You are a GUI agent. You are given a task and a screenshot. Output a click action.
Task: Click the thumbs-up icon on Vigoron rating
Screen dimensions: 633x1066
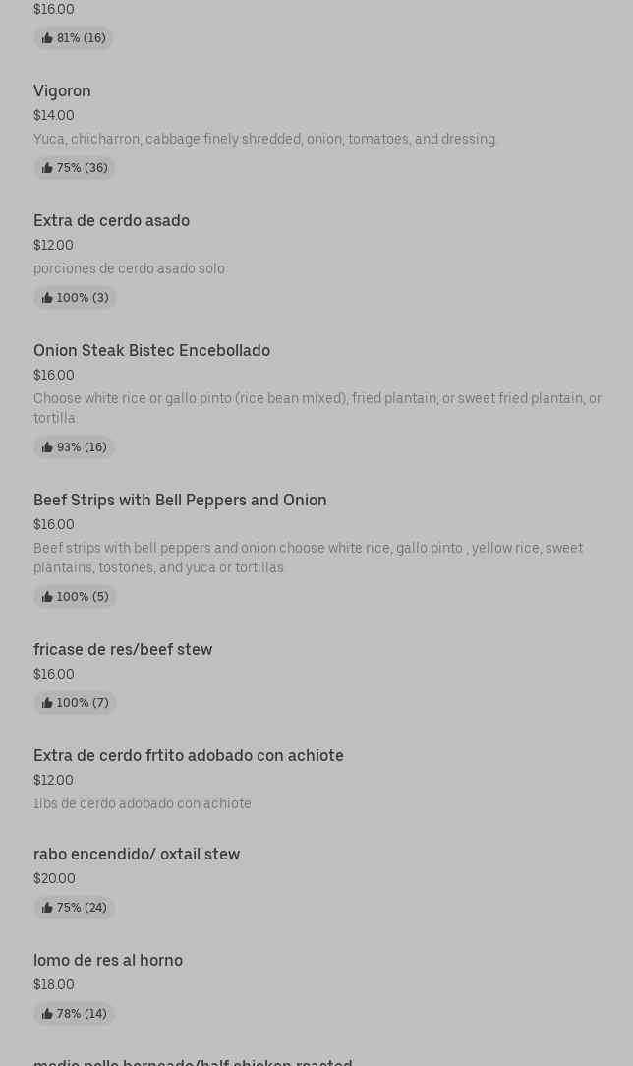tap(47, 168)
